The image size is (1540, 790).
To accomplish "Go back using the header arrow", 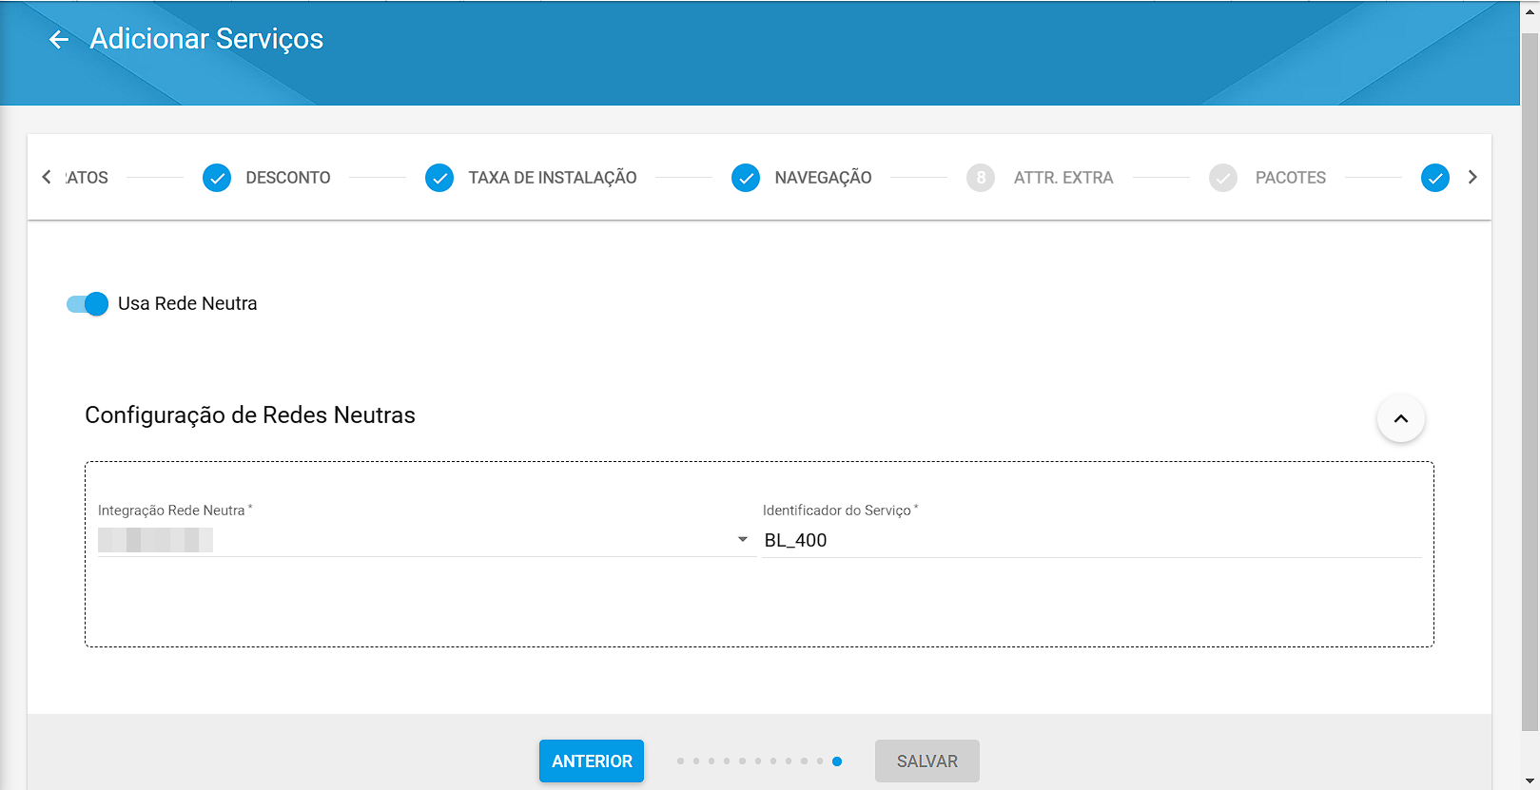I will (x=59, y=39).
